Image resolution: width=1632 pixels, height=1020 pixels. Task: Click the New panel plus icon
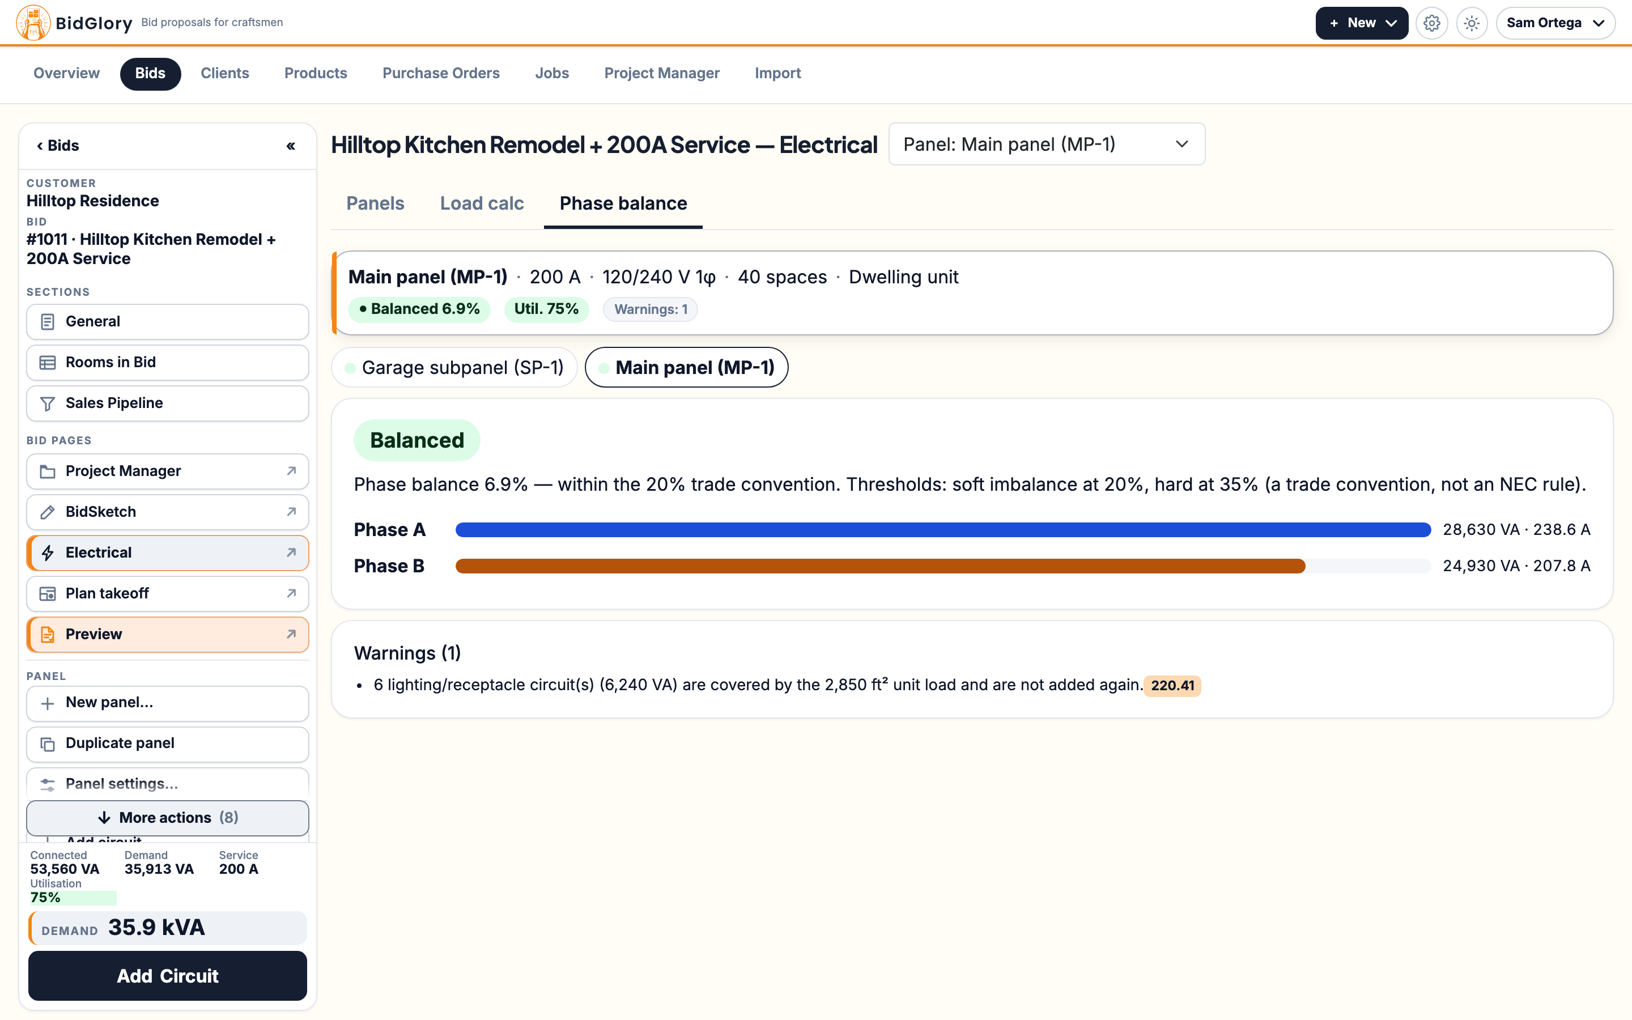coord(47,704)
